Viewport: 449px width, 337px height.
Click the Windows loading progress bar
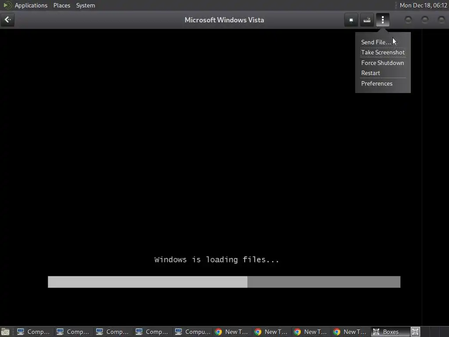pyautogui.click(x=224, y=282)
